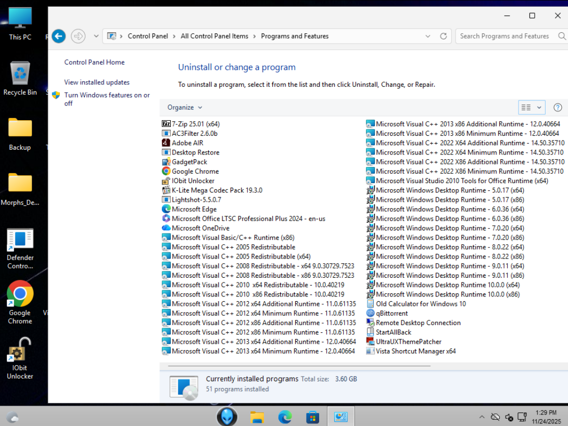Launch Microsoft Edge from the taskbar
Viewport: 568px width, 426px height.
tap(285, 417)
